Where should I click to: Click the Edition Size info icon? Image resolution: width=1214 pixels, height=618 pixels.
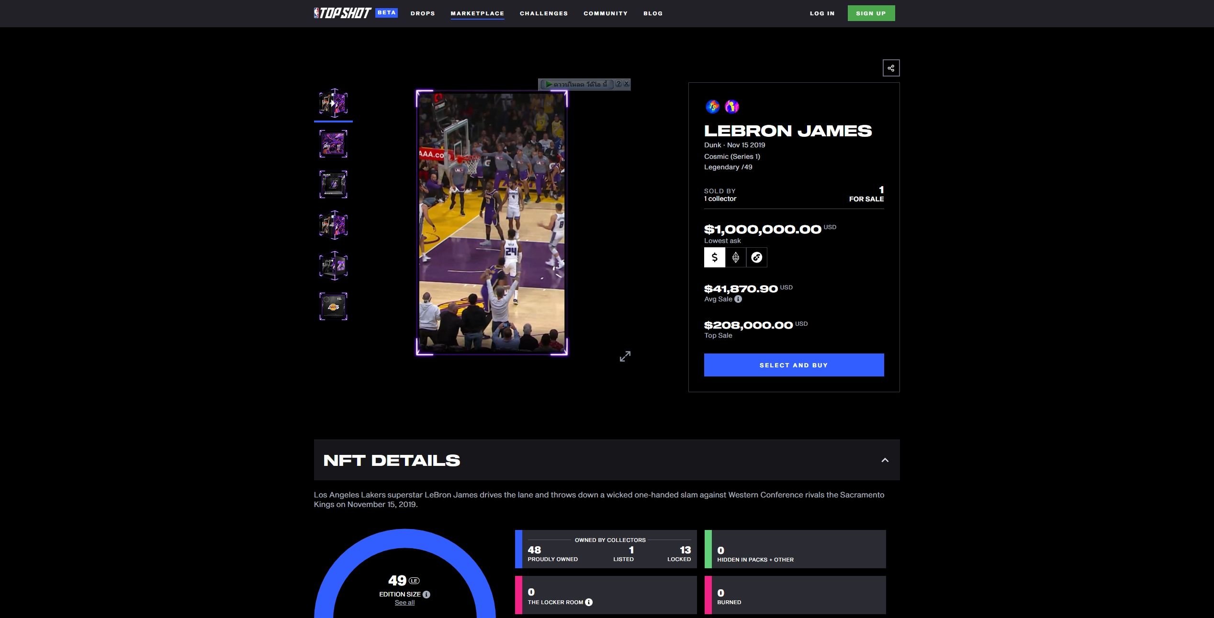[426, 595]
